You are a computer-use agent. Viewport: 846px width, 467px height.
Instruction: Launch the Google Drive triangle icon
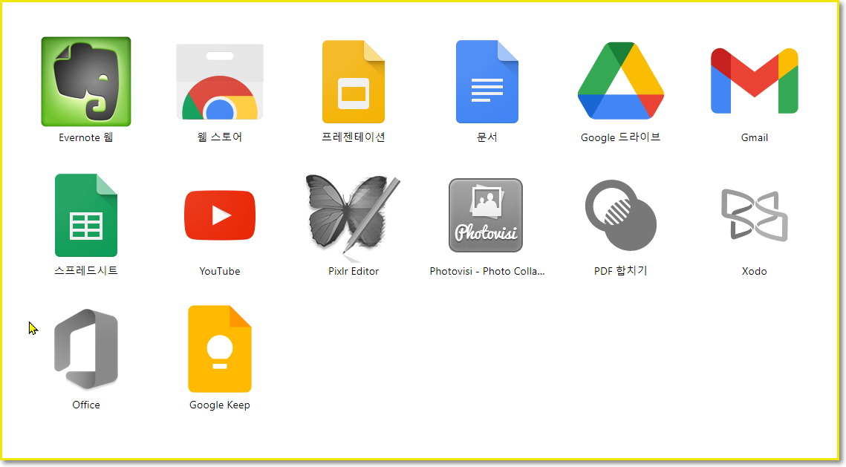point(620,80)
